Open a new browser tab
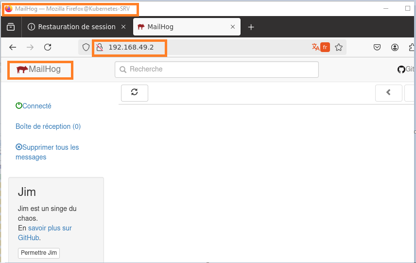This screenshot has width=416, height=263. click(251, 27)
